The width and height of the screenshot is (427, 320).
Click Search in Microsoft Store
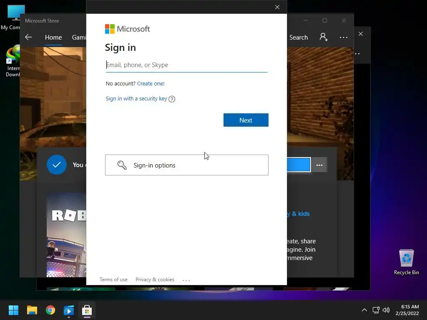pyautogui.click(x=299, y=37)
